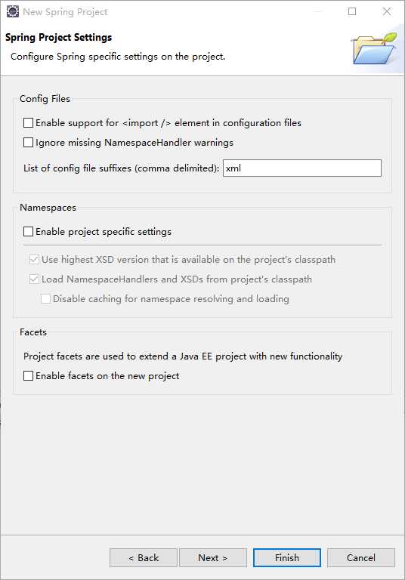Viewport: 405px width, 580px height.
Task: Maximize the New Spring Project dialog
Action: click(x=352, y=11)
